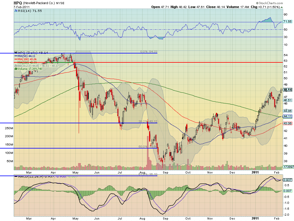The width and height of the screenshot is (294, 221).
Task: Click the 173897 volume axis tag
Action: pyautogui.click(x=288, y=167)
